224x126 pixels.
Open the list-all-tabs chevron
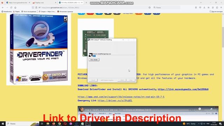tap(201, 2)
